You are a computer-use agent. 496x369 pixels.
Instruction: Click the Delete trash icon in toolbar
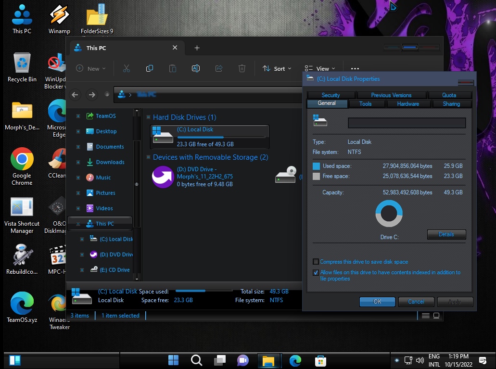click(x=242, y=69)
